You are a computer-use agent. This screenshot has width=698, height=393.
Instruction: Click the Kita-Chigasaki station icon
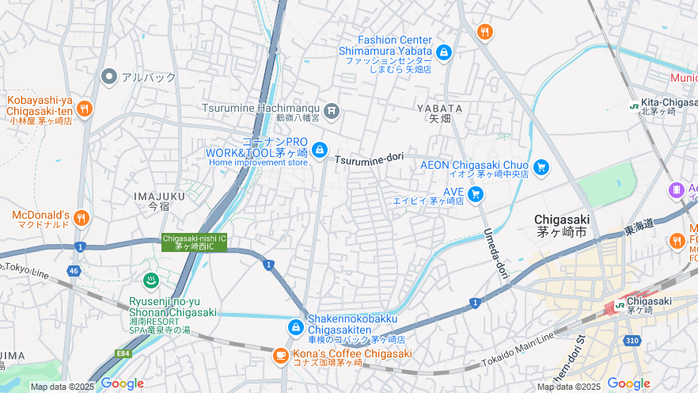click(x=634, y=106)
